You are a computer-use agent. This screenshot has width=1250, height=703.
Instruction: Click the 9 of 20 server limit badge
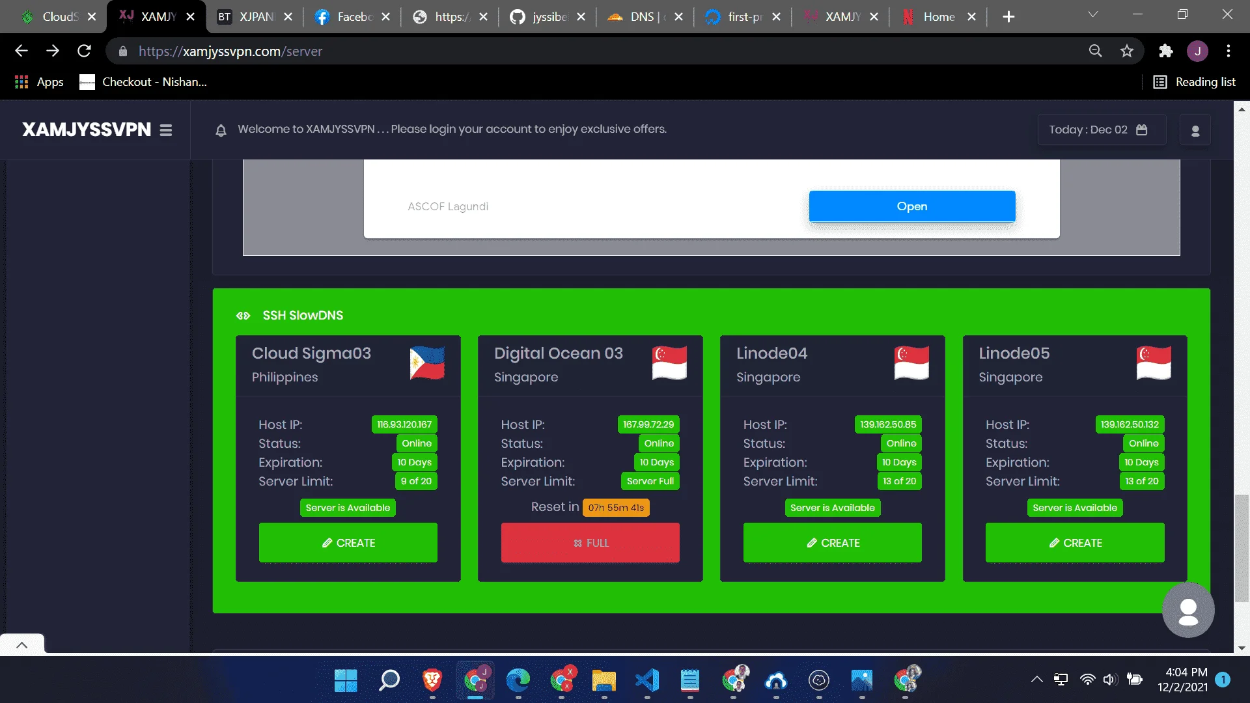click(416, 481)
